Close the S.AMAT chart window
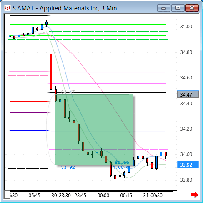Viewport: 203px width, 203px height. pyautogui.click(x=192, y=8)
